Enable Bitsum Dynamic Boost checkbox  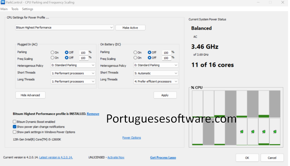14,122
